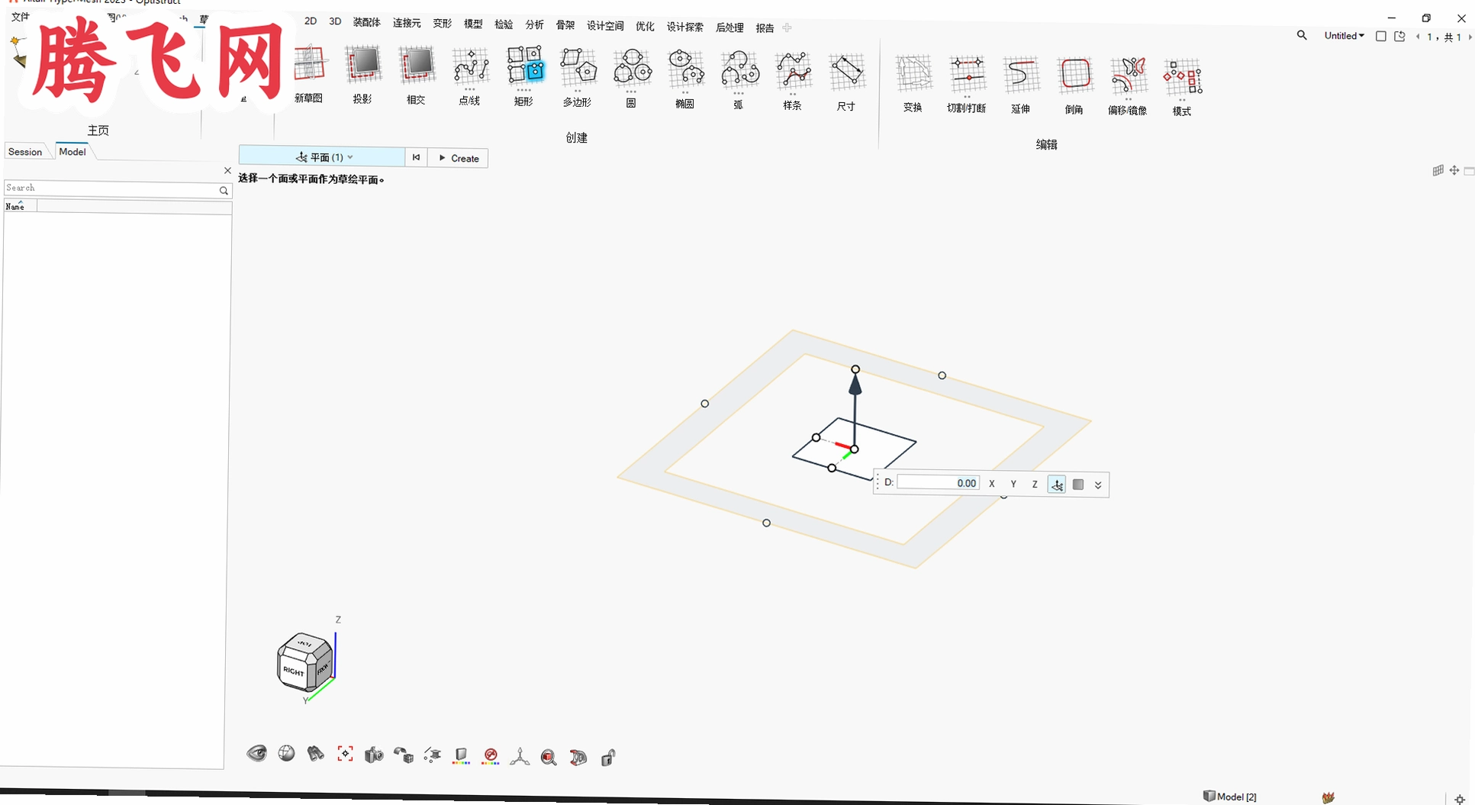This screenshot has width=1475, height=805.
Task: Click the red fit-to-screen target icon
Action: click(x=345, y=754)
